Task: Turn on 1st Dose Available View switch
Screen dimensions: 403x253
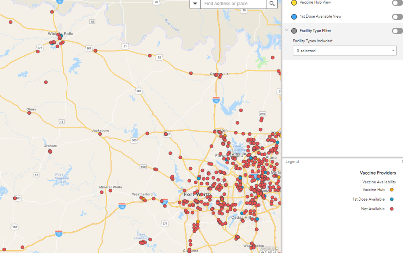Action: point(397,16)
